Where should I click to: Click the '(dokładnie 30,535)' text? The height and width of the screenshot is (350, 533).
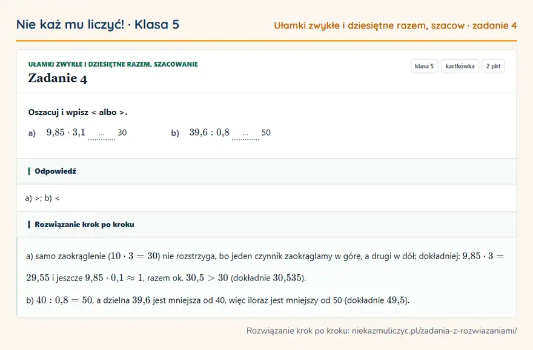268,278
